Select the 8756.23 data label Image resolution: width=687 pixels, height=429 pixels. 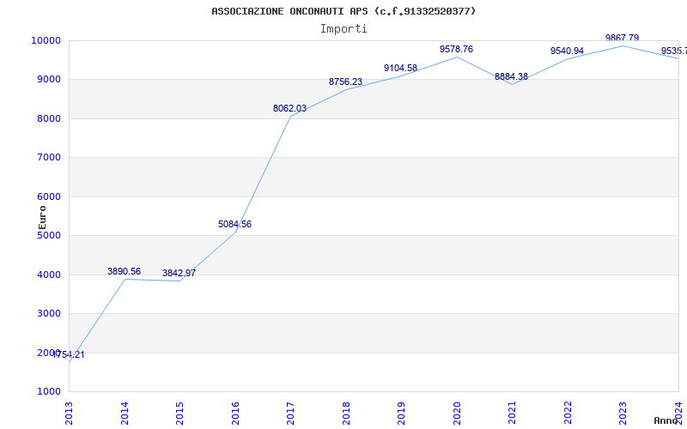coord(346,82)
